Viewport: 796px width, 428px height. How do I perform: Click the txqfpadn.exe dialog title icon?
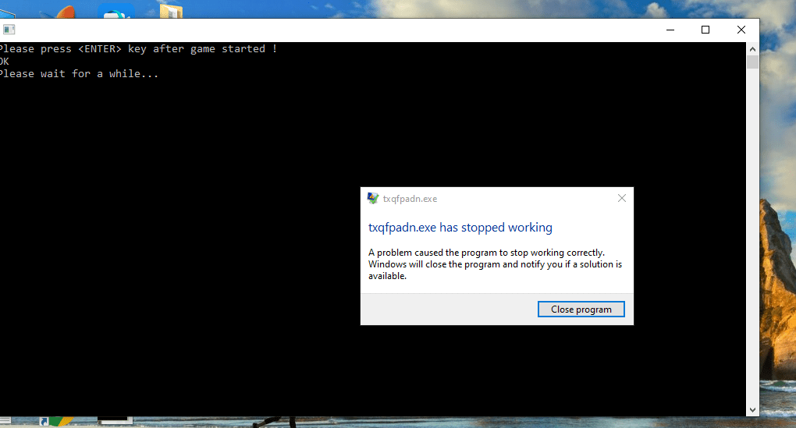point(372,198)
